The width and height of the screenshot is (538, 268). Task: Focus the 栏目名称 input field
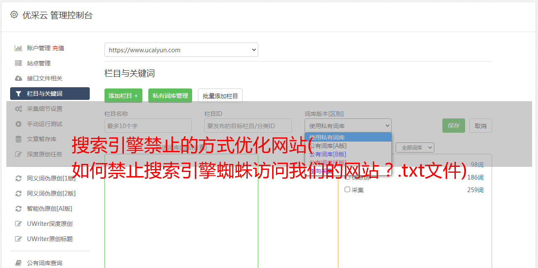pos(148,126)
